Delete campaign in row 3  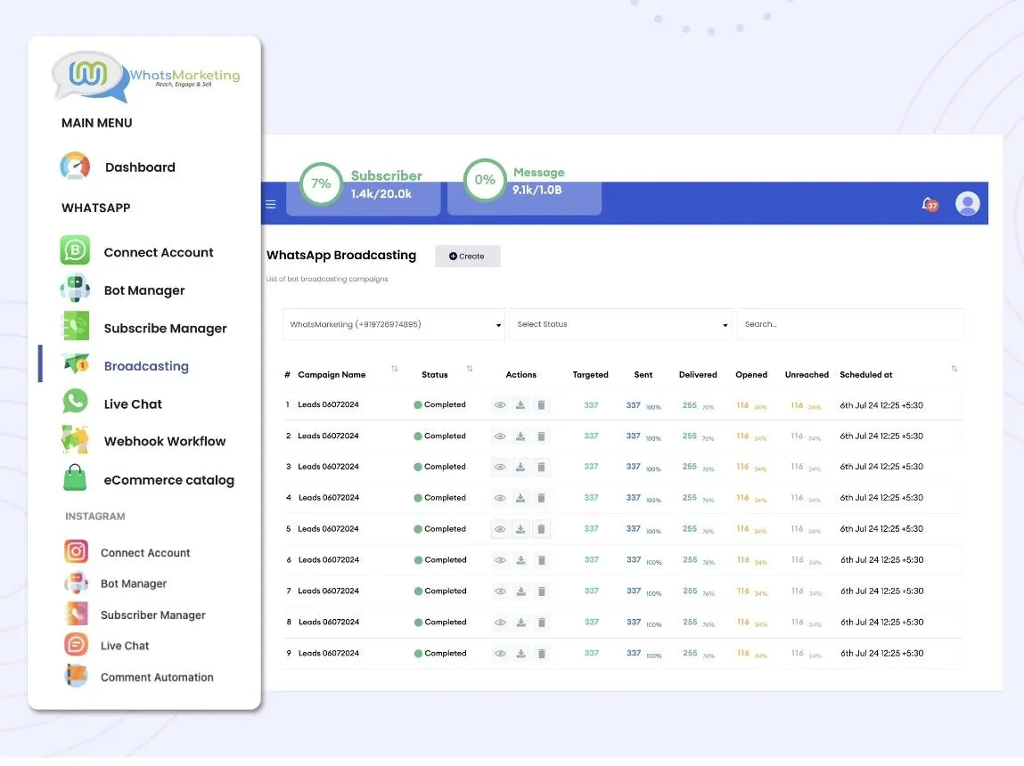click(x=541, y=467)
